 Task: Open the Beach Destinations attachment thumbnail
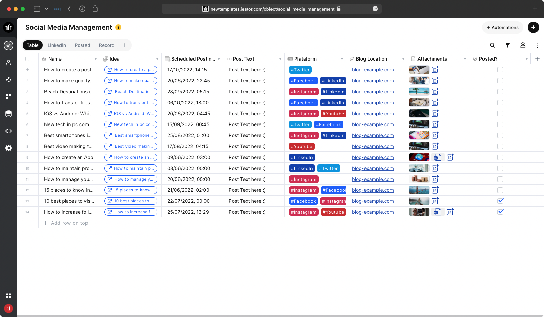tap(419, 92)
